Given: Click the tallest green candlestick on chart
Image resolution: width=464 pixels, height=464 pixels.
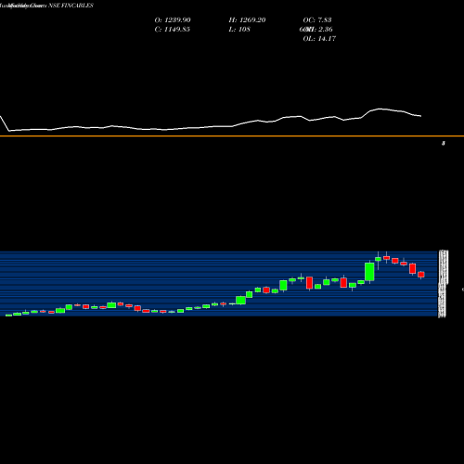Looking at the screenshot, I should click(x=369, y=272).
